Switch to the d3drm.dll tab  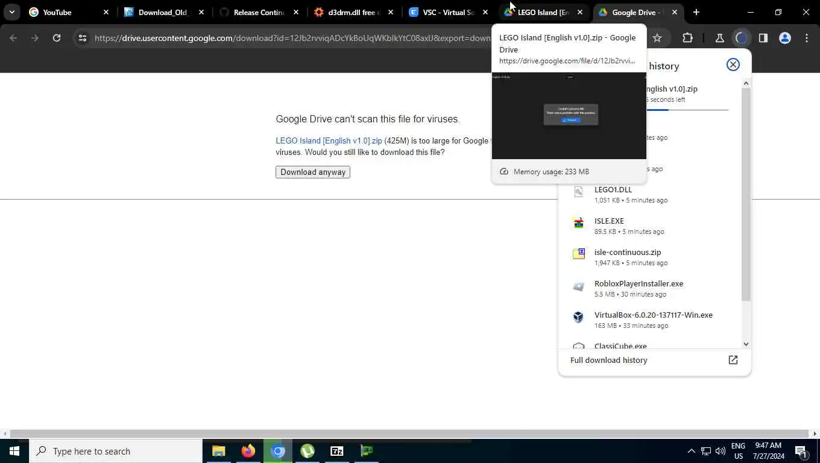click(354, 12)
